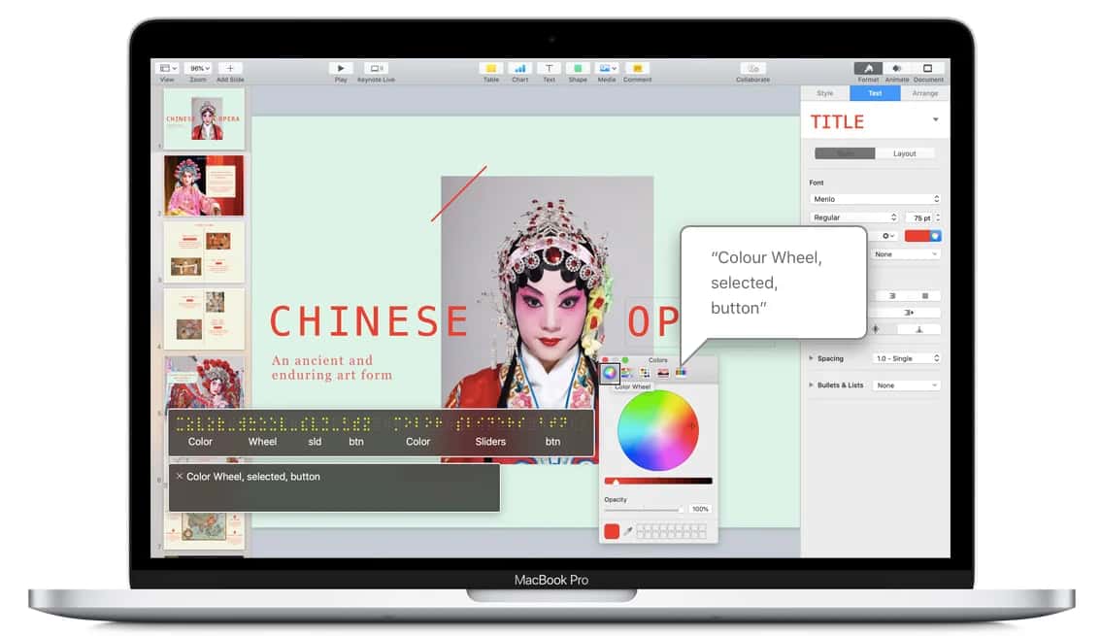Toggle the Document inspector

[927, 68]
